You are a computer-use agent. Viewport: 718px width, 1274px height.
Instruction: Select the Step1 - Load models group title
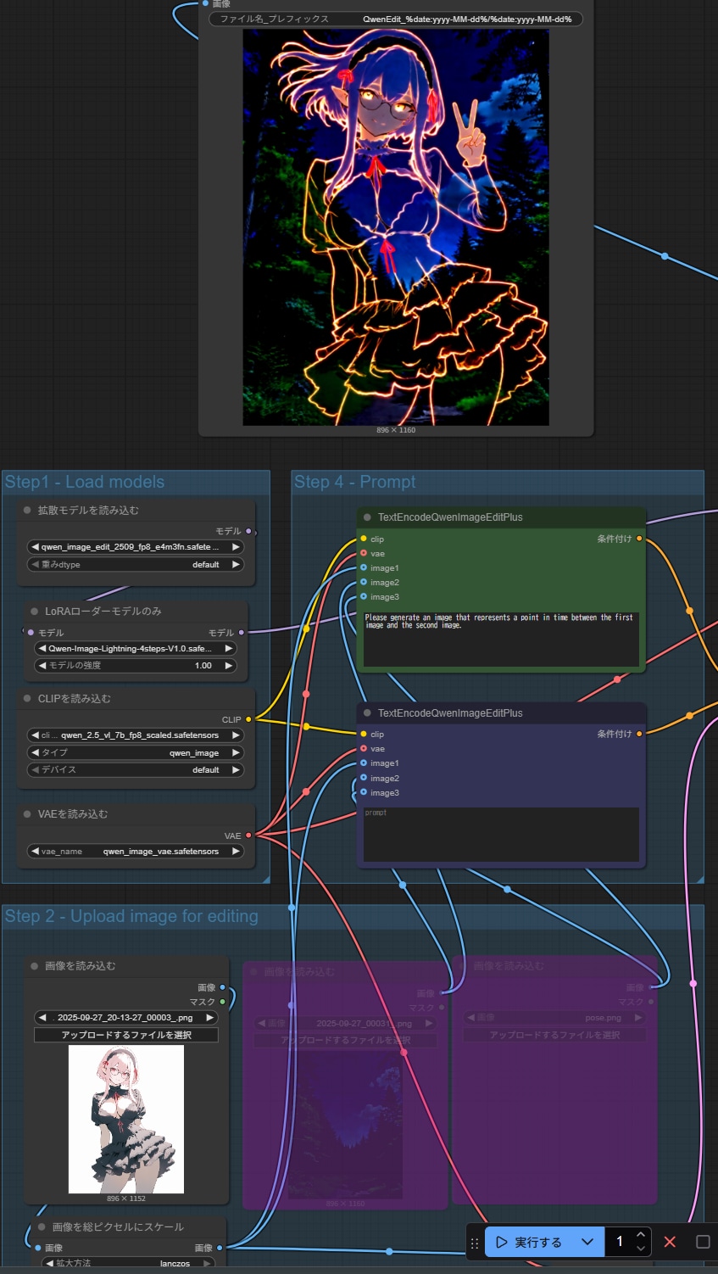click(x=85, y=482)
